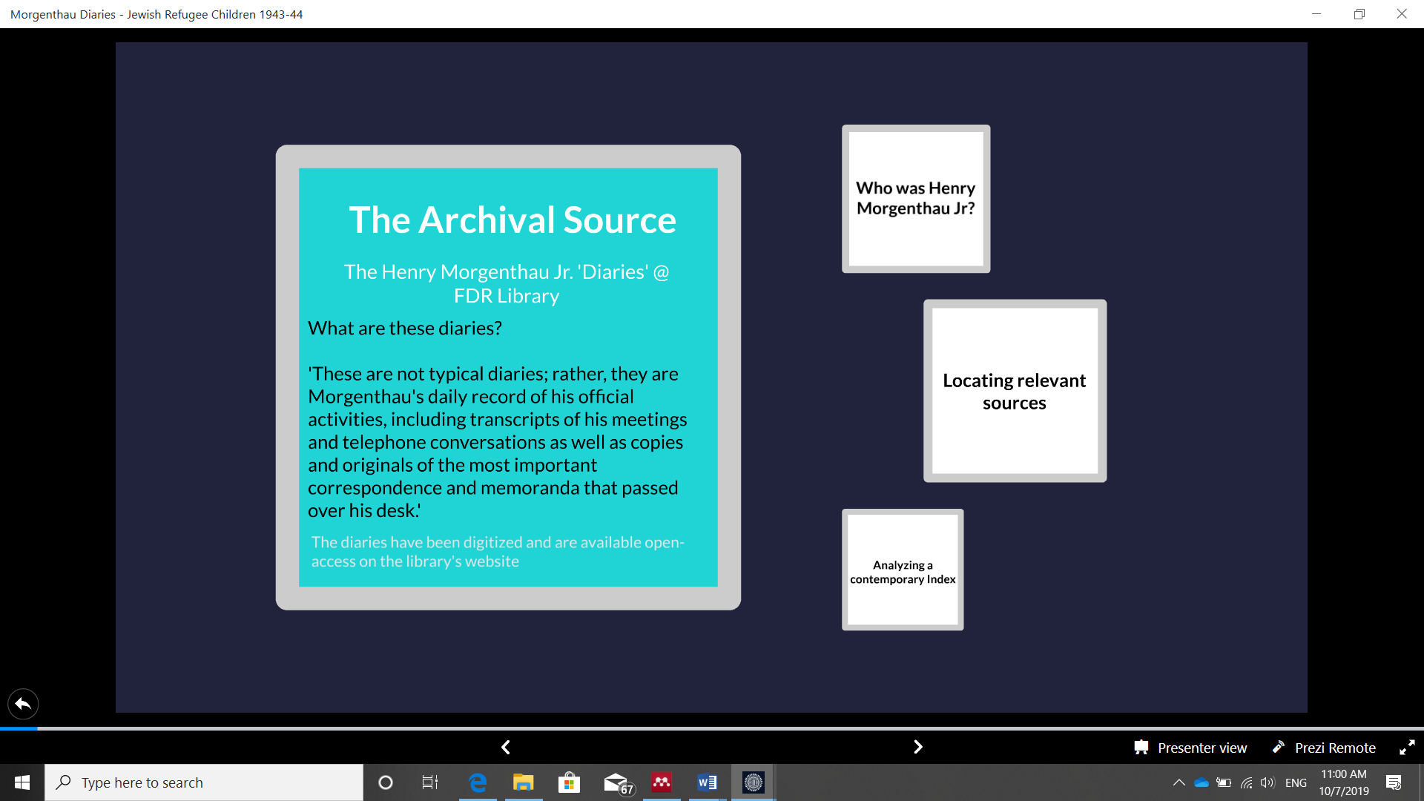1424x801 pixels.
Task: Advance to the next slide arrow
Action: 917,747
